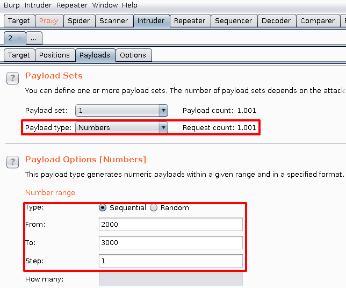Click the Payload Sets help icon
The width and height of the screenshot is (346, 288).
[12, 78]
